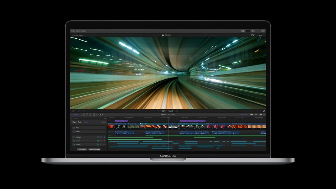Toggle the timeline snapping icon

[x=252, y=114]
